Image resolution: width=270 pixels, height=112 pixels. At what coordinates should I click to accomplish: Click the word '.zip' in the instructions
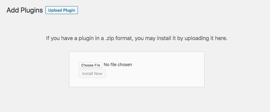109,38
